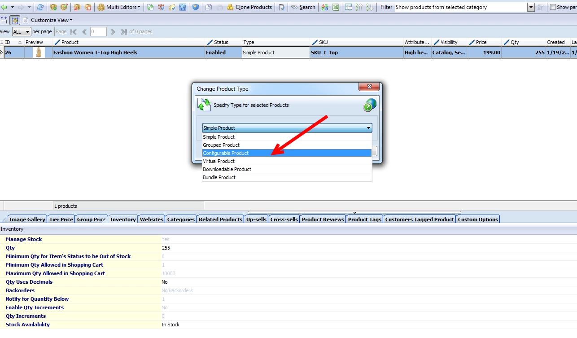This screenshot has height=338, width=577.
Task: Click the globe websites icon in toolbar
Action: pyautogui.click(x=183, y=7)
